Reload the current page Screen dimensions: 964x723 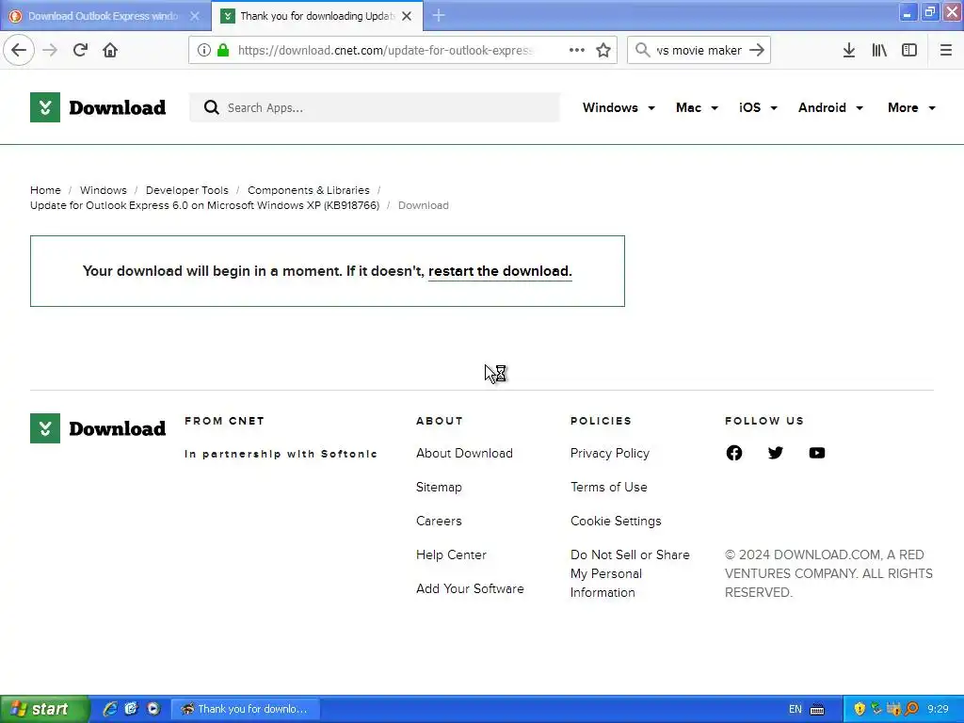pos(80,50)
